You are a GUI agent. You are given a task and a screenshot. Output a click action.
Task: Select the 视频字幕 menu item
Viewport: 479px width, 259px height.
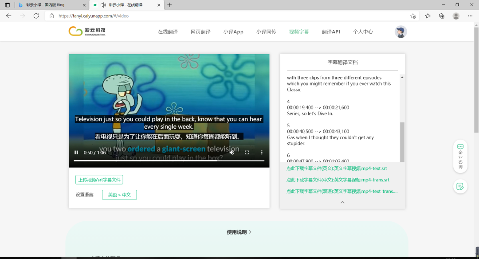click(299, 32)
